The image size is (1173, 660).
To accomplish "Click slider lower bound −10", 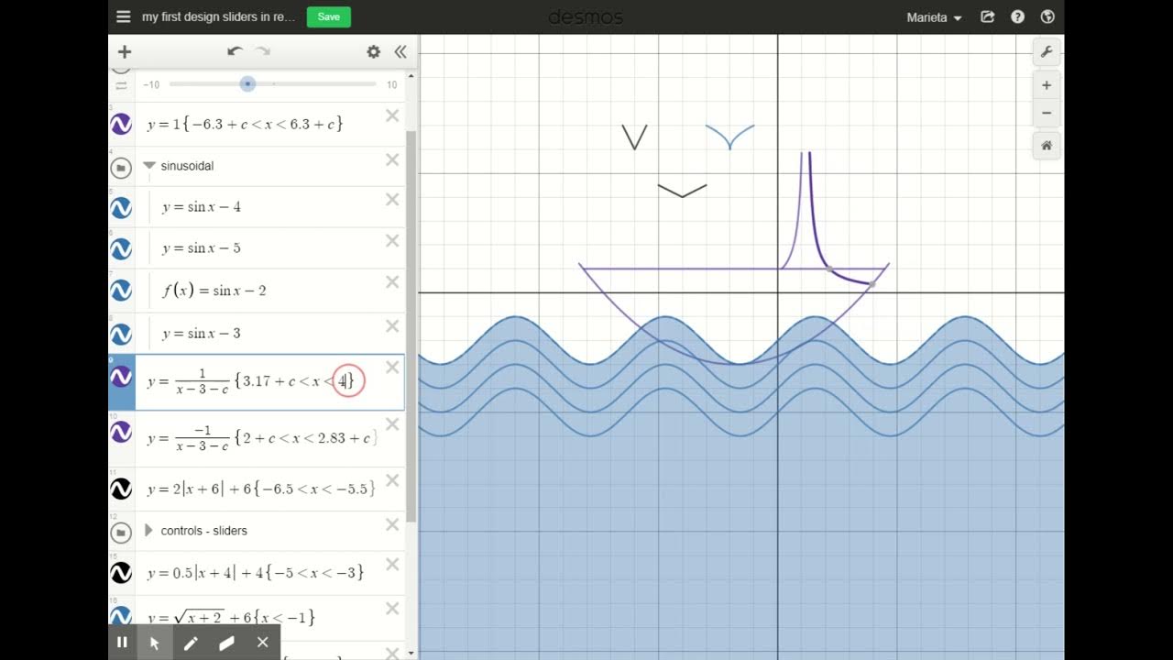I will tap(151, 84).
